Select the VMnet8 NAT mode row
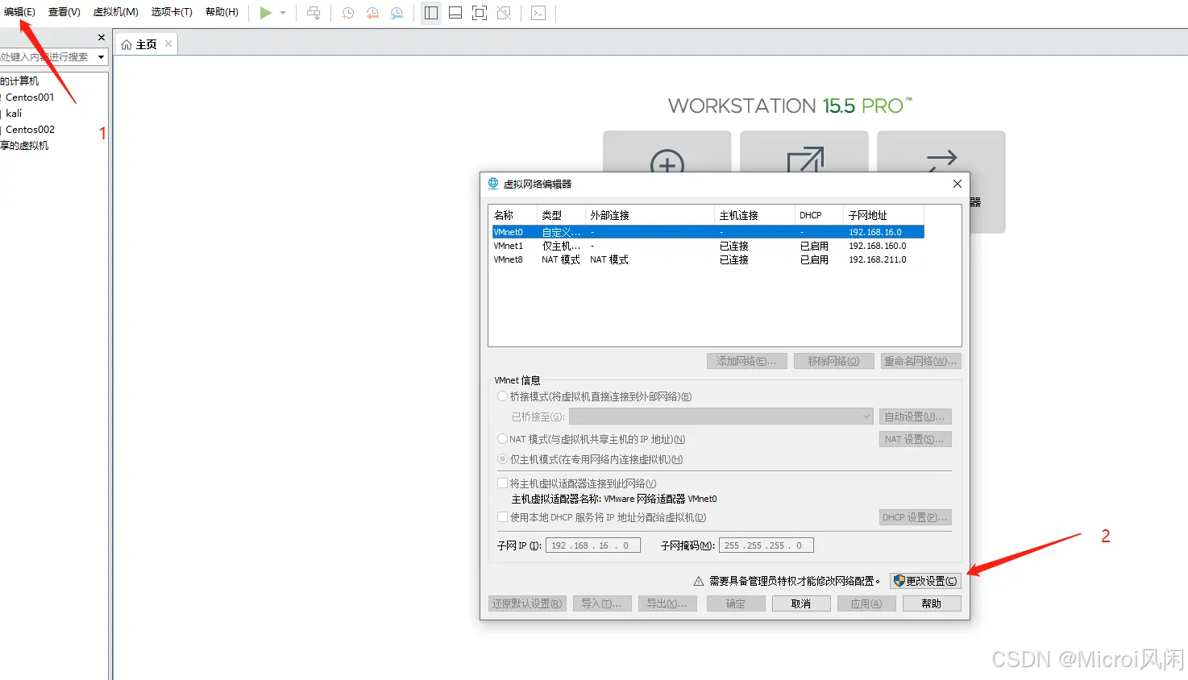The width and height of the screenshot is (1188, 680). click(x=708, y=259)
